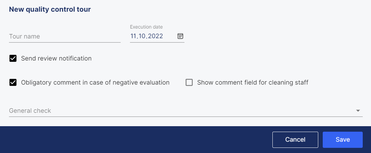Disable the Obligatory comment checkbox
371x153 pixels.
point(13,83)
